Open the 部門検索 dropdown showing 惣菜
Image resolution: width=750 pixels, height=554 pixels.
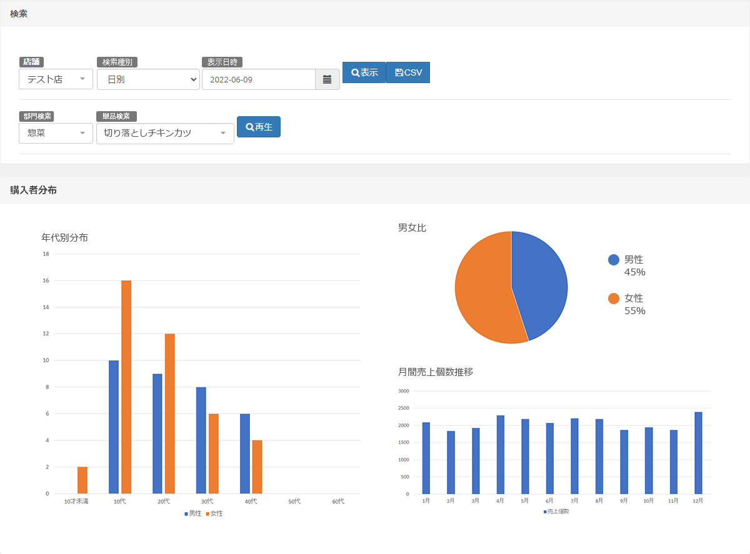56,133
